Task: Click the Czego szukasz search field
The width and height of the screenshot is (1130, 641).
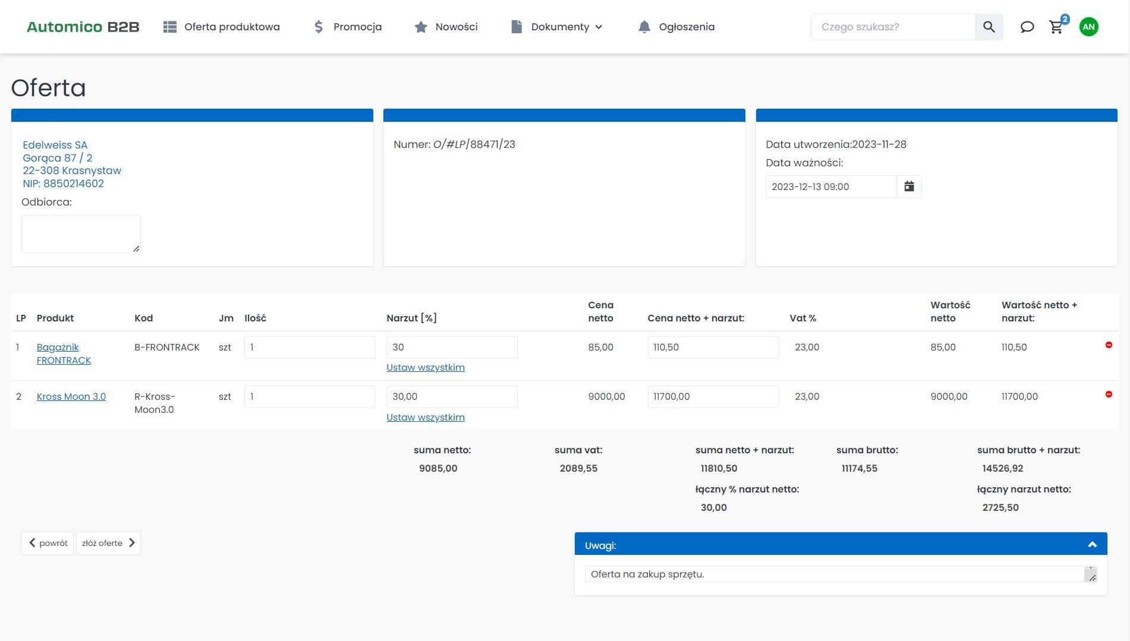Action: pyautogui.click(x=893, y=27)
